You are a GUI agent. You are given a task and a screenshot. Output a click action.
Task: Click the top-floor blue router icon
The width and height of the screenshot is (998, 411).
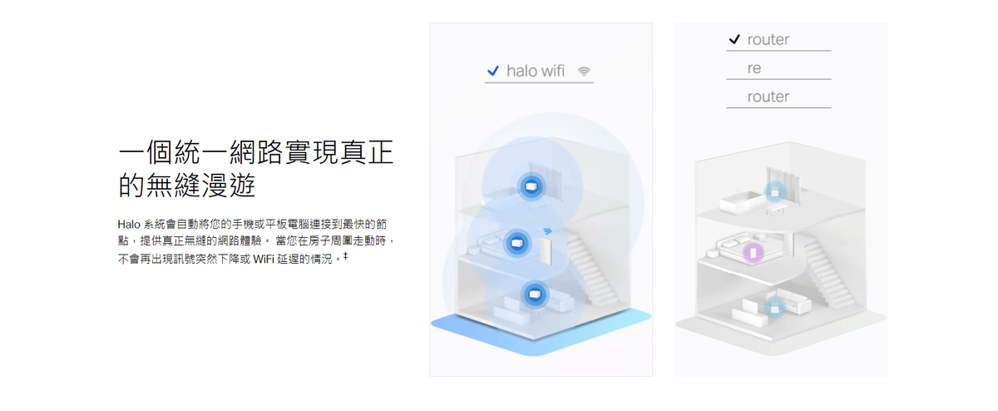(x=775, y=192)
